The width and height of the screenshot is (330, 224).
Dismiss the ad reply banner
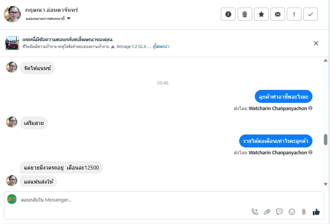pos(316,43)
